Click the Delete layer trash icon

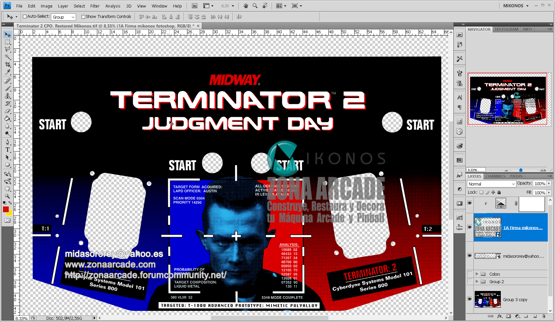544,316
